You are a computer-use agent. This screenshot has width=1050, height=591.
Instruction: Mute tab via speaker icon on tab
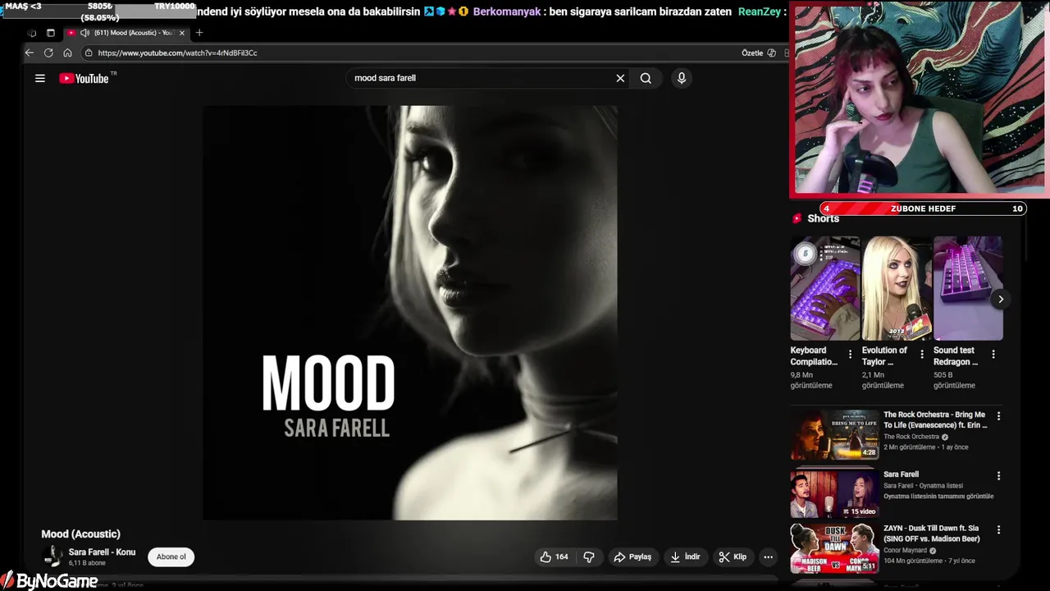84,33
